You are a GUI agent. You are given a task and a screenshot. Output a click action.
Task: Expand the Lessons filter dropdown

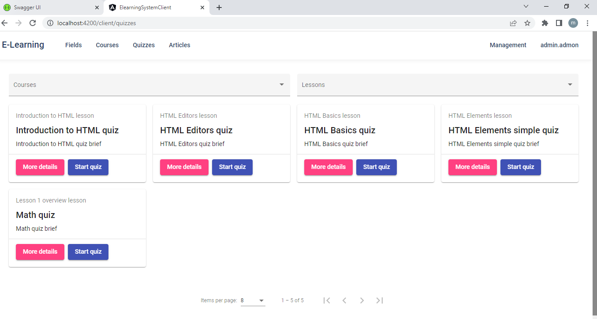437,85
